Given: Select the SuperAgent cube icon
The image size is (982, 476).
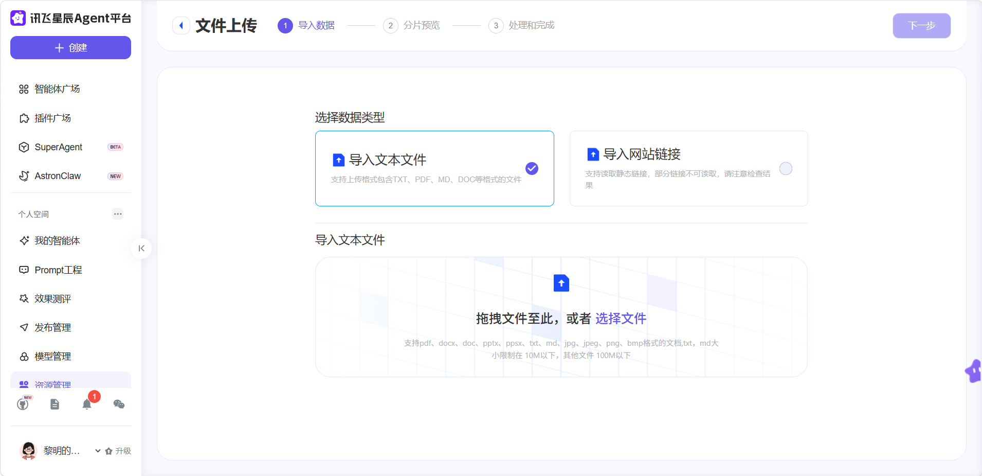Looking at the screenshot, I should click(x=24, y=147).
